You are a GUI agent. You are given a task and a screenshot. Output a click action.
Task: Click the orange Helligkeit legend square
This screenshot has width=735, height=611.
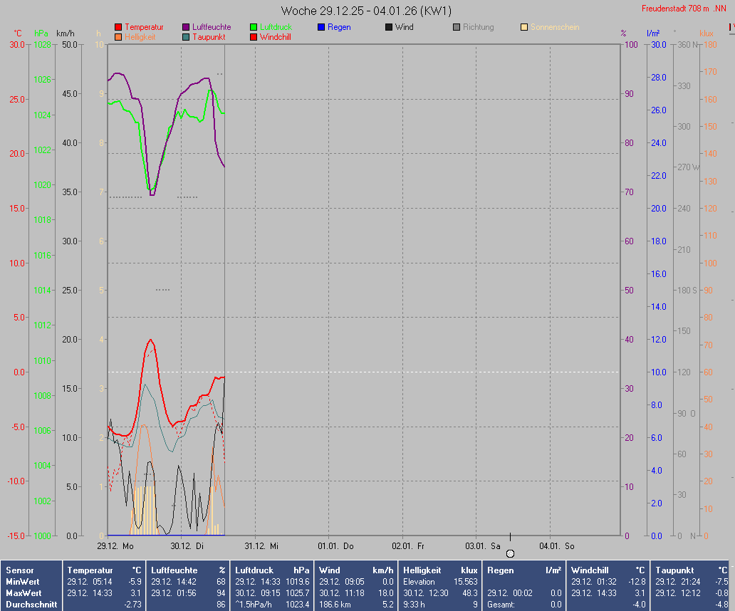click(118, 37)
